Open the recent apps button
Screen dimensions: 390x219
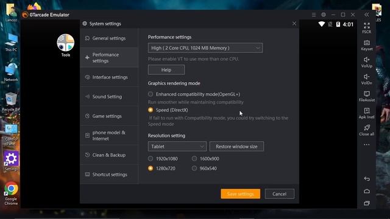367,203
